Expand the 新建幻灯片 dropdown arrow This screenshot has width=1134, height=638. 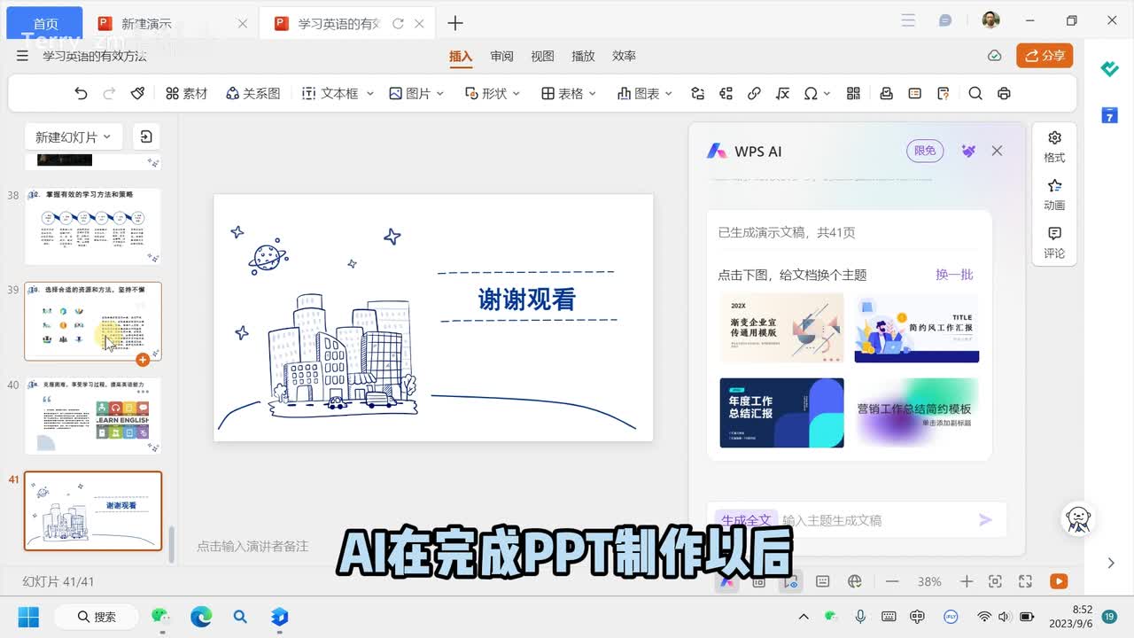pyautogui.click(x=107, y=137)
